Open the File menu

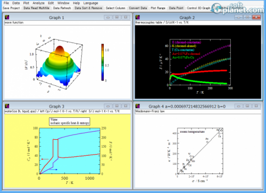[x=6, y=3]
